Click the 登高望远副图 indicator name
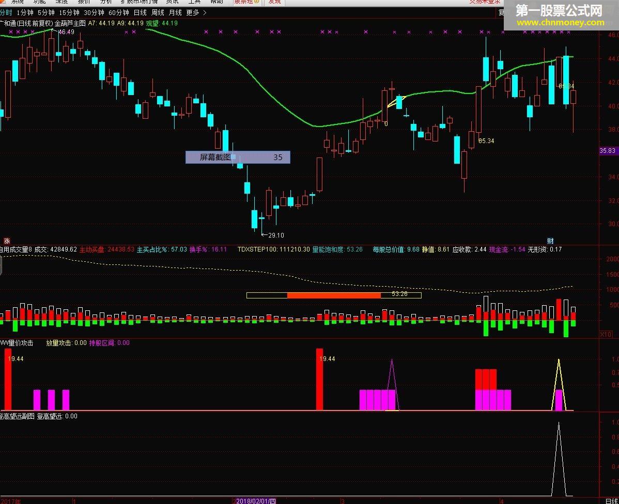This screenshot has height=504, width=619. [18, 416]
